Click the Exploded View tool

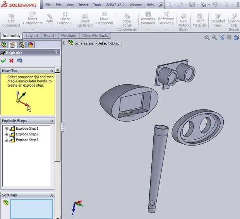click(x=218, y=21)
